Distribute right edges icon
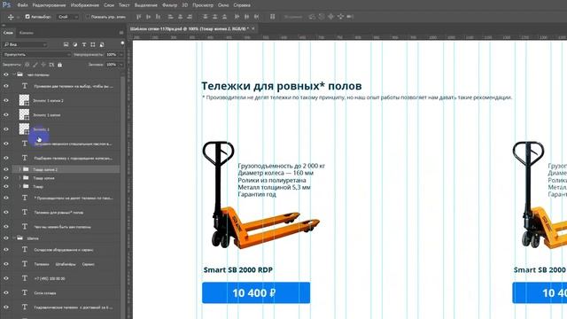This screenshot has height=319, width=567. (256, 17)
